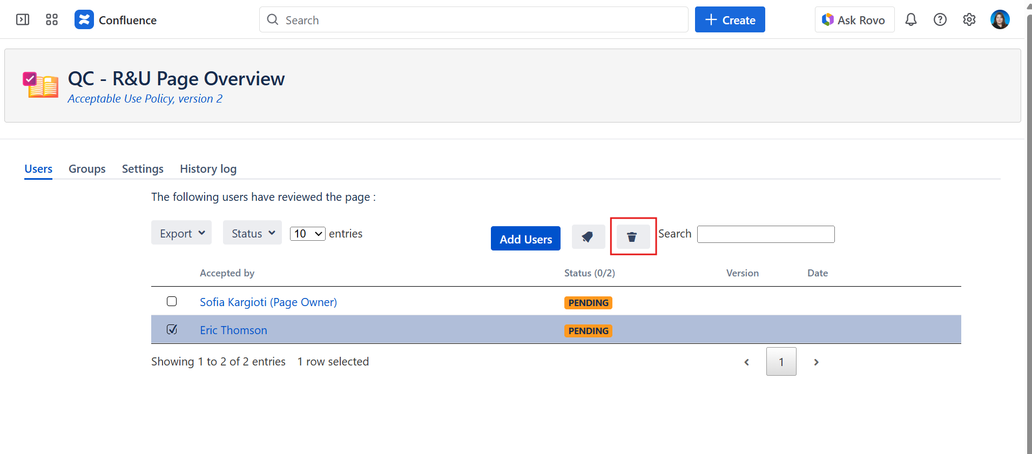Click the tag icon button beside Add Users
This screenshot has width=1032, height=454.
pyautogui.click(x=588, y=237)
